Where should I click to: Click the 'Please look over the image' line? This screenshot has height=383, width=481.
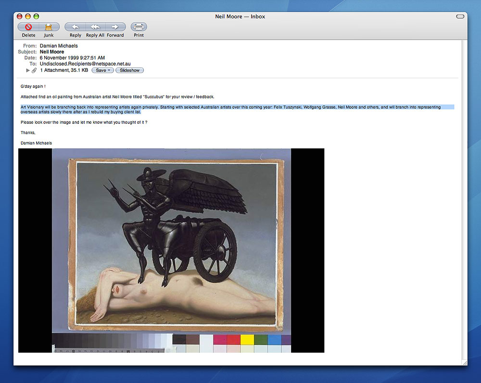84,122
